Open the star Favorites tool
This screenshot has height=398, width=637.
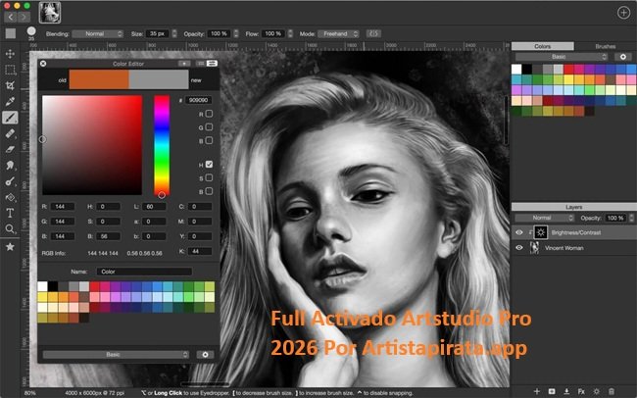10,247
